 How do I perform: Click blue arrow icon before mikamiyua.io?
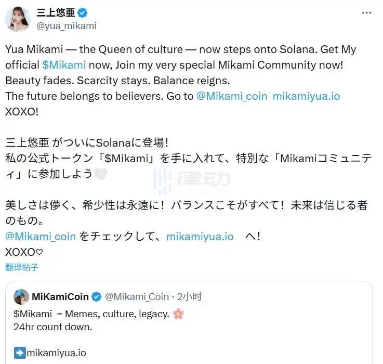(x=20, y=353)
